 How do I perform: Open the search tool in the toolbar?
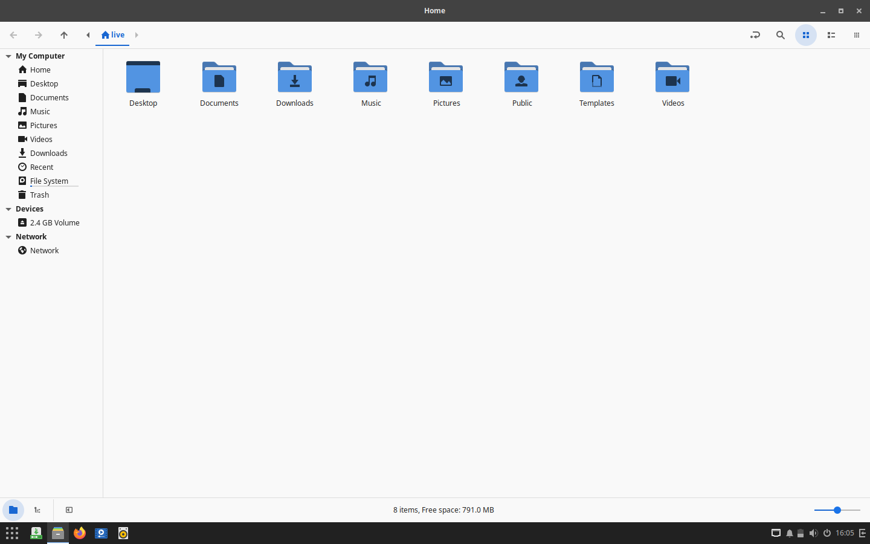(780, 35)
